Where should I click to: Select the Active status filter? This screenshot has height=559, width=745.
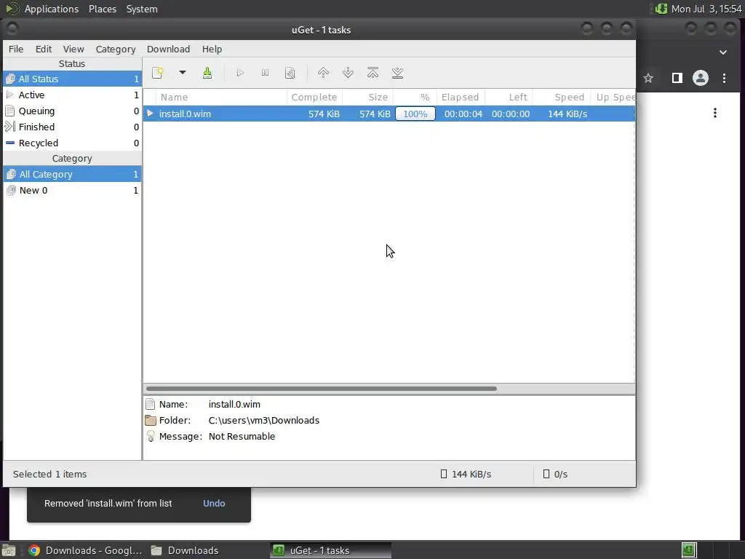pos(72,95)
